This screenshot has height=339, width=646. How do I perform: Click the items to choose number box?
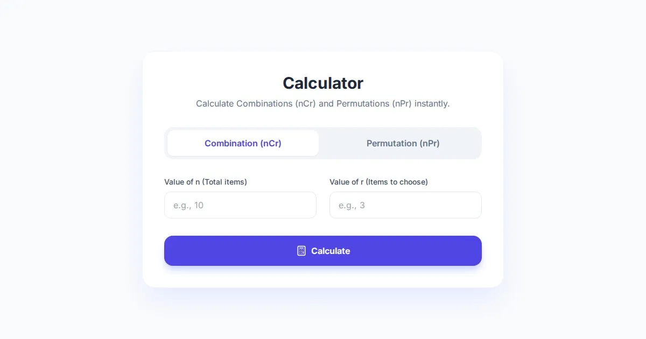(x=405, y=205)
